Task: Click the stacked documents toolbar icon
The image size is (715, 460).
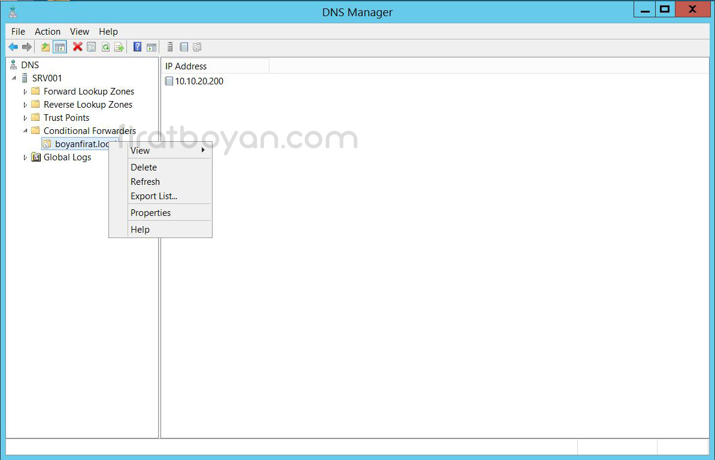Action: (197, 47)
